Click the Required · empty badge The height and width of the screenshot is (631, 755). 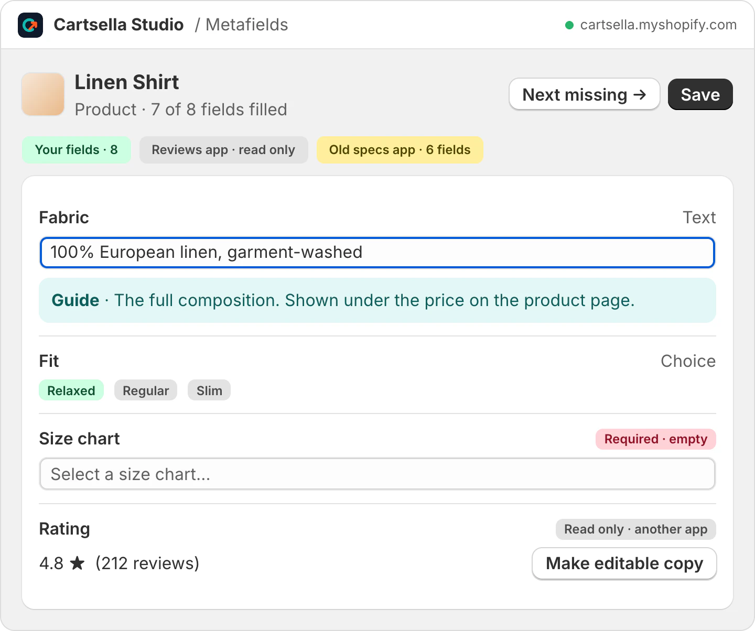pyautogui.click(x=655, y=439)
